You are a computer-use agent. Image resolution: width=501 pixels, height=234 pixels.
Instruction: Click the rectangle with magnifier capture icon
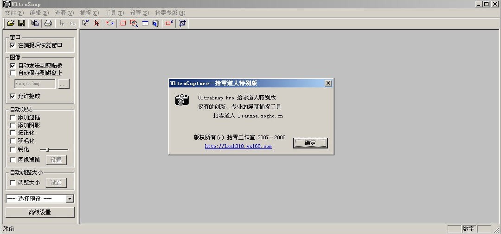pos(134,23)
